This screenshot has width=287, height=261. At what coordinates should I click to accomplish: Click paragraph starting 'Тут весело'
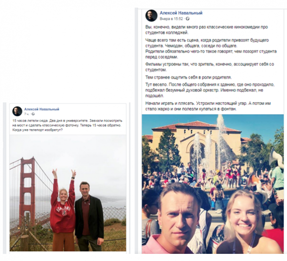point(210,90)
